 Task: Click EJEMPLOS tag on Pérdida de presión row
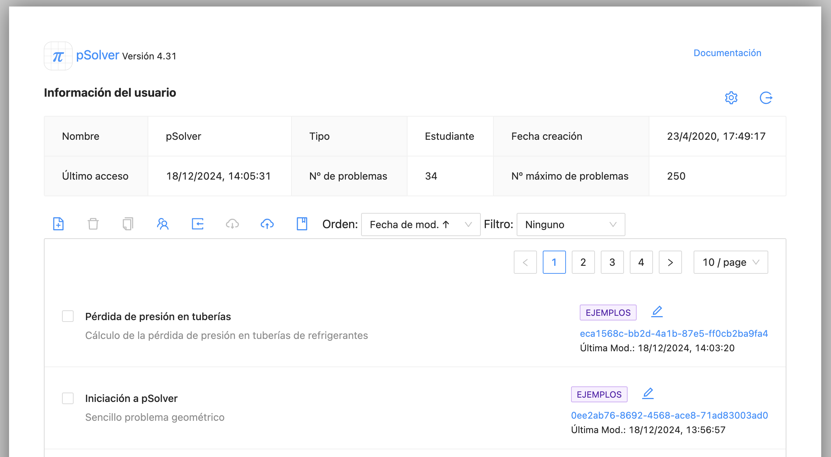pos(608,313)
